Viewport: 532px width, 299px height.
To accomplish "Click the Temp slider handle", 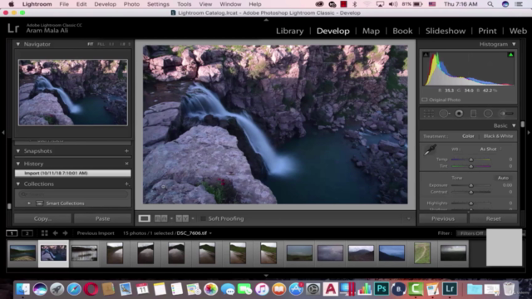I will tap(471, 159).
